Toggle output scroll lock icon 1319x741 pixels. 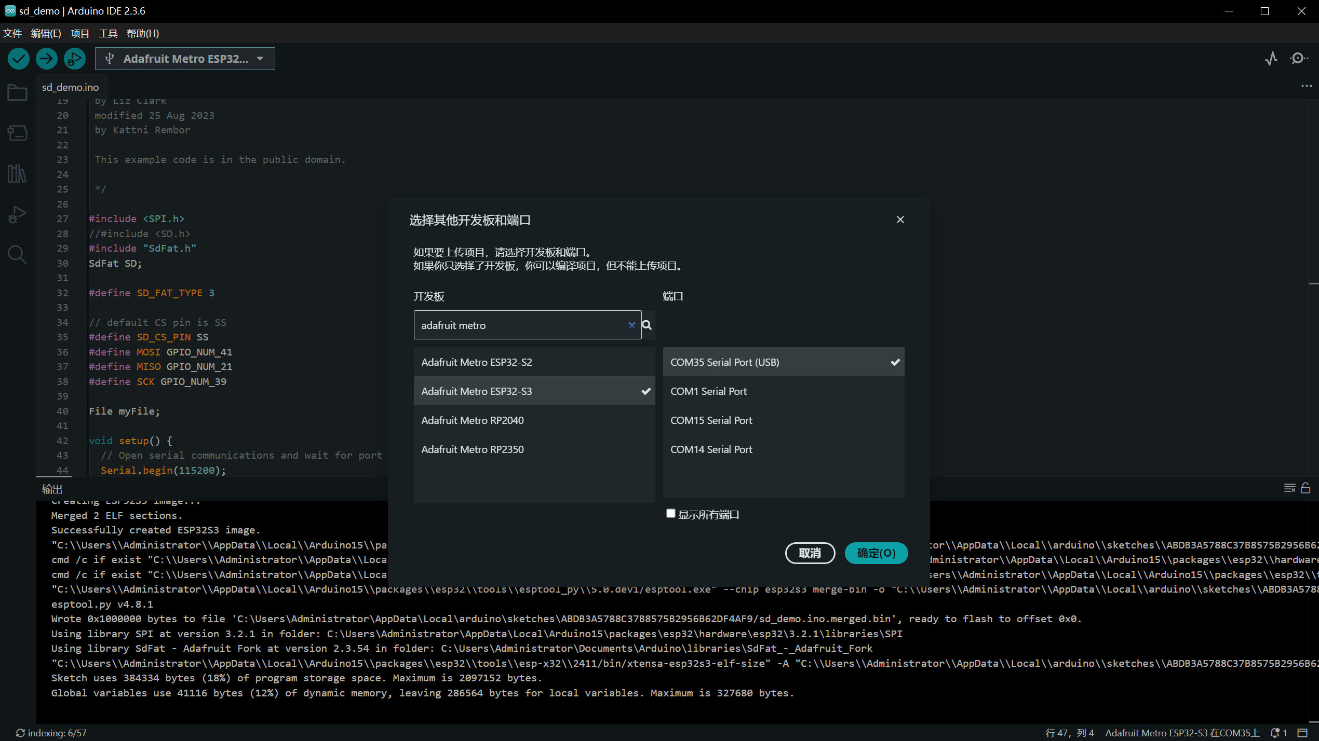tap(1305, 488)
